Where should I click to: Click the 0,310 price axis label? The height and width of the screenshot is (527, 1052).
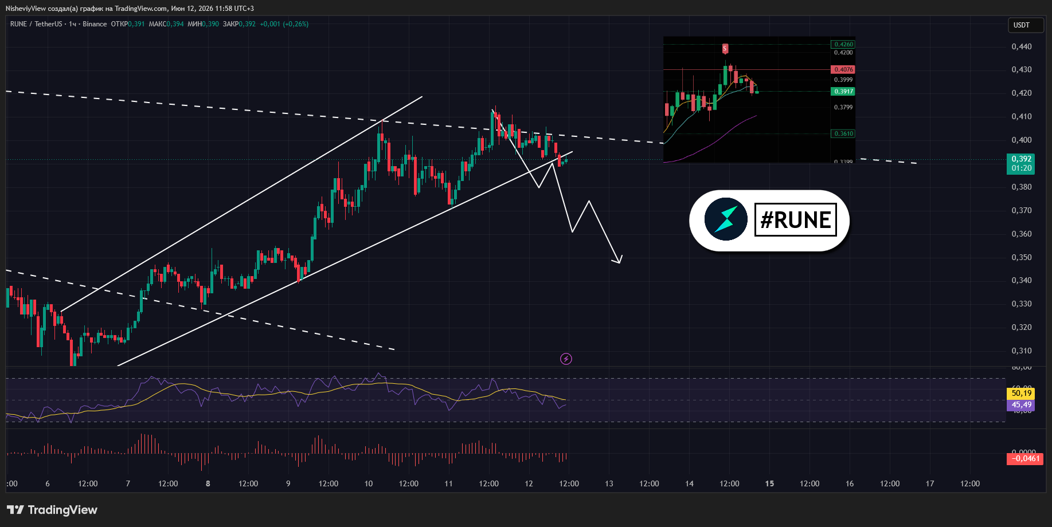[x=1022, y=351]
